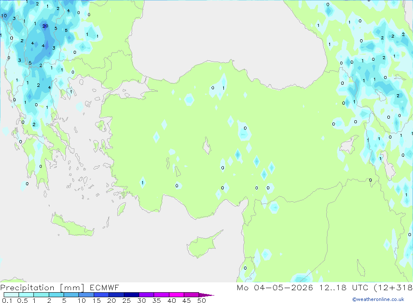Click the '50' legend scale label
This screenshot has width=413, height=303.
coord(202,301)
